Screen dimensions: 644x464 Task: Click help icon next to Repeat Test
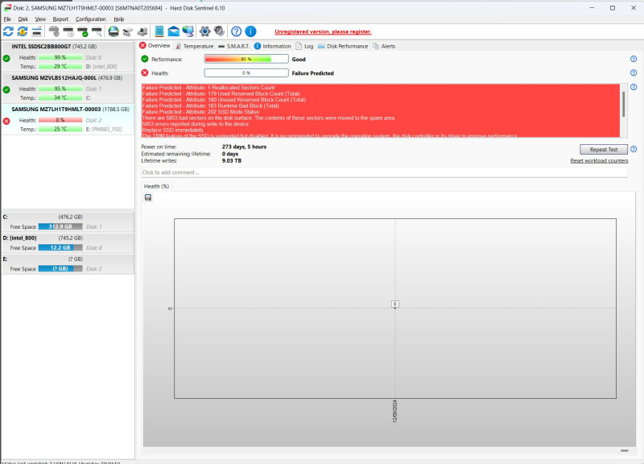[634, 149]
